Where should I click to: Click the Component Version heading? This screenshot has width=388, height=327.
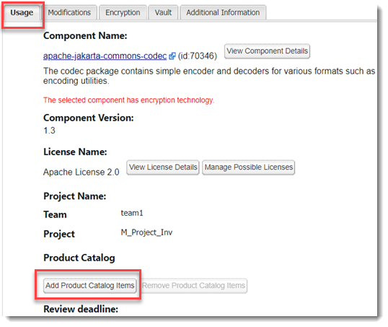point(88,118)
